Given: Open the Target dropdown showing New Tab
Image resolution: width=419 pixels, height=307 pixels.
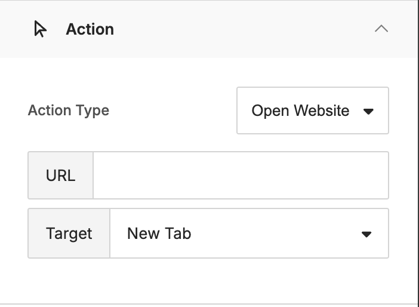Looking at the screenshot, I should (x=249, y=234).
